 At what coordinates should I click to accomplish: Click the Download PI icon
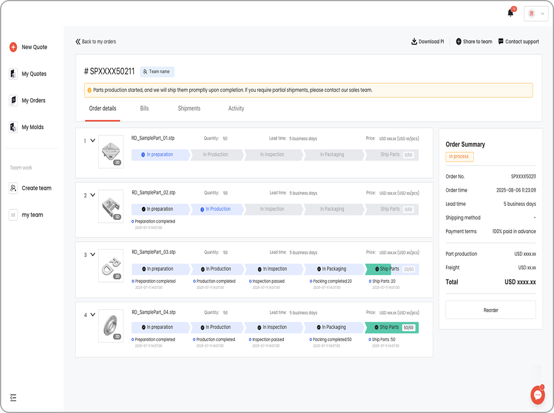[414, 42]
